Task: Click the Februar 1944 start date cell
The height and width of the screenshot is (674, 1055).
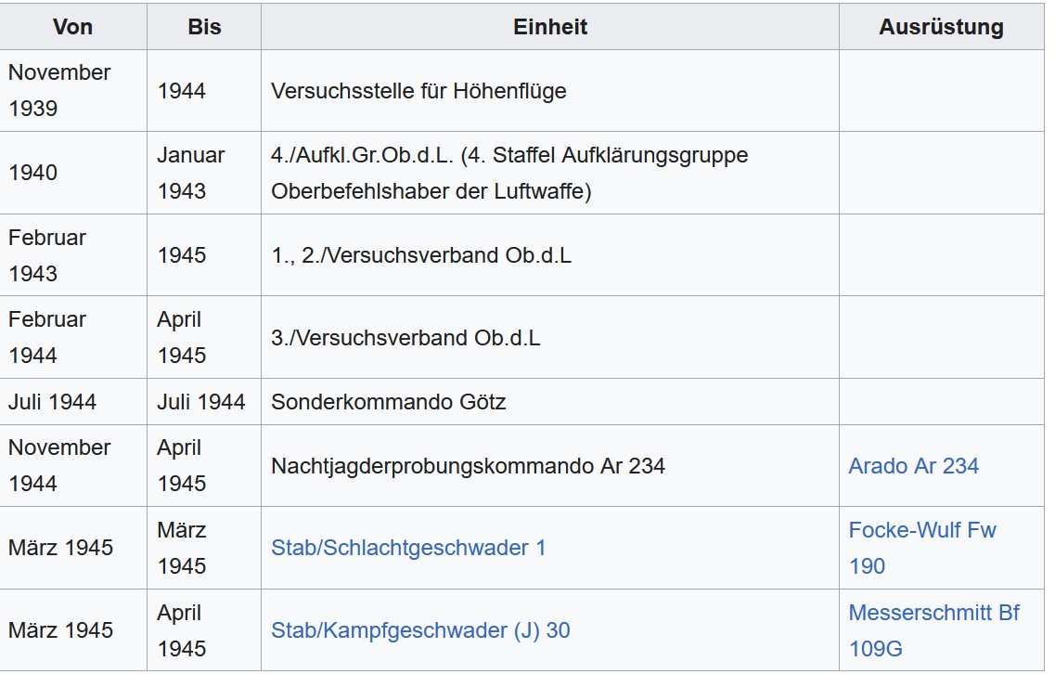Action: (x=72, y=337)
